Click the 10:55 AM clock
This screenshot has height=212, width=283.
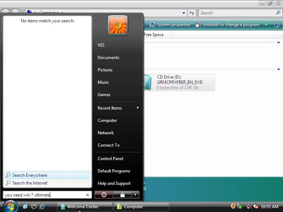click(x=270, y=207)
